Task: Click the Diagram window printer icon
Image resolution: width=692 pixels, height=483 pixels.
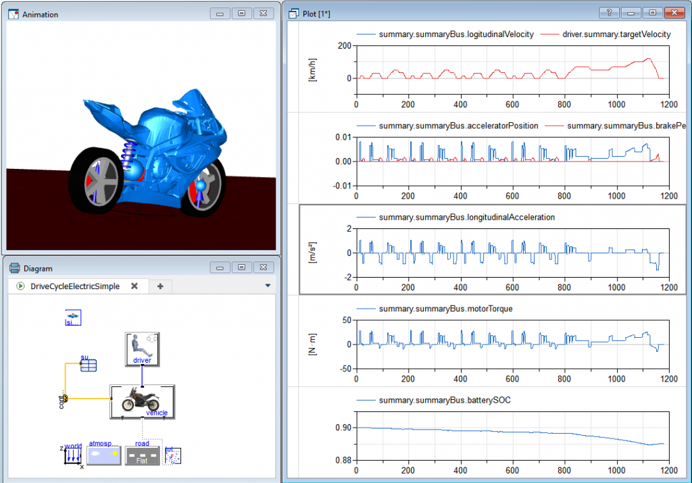Action: (15, 268)
